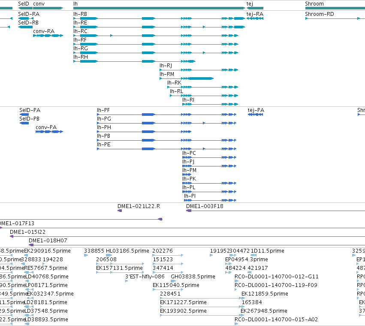Select the SelD-RB transcript label

point(28,23)
